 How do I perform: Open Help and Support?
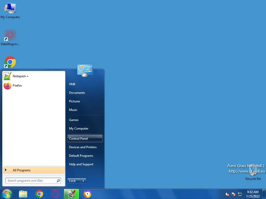(x=85, y=164)
